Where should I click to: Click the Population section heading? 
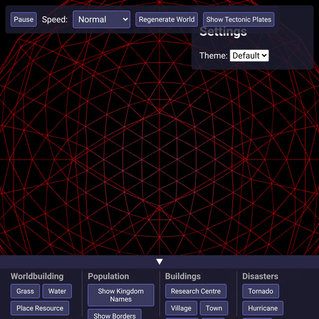click(x=108, y=276)
